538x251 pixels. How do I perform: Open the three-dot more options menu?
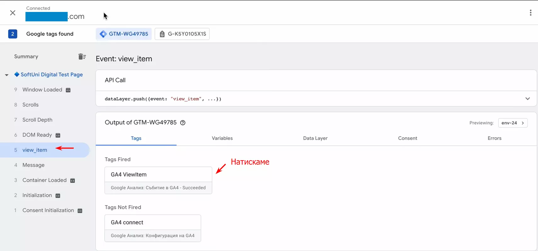[530, 13]
